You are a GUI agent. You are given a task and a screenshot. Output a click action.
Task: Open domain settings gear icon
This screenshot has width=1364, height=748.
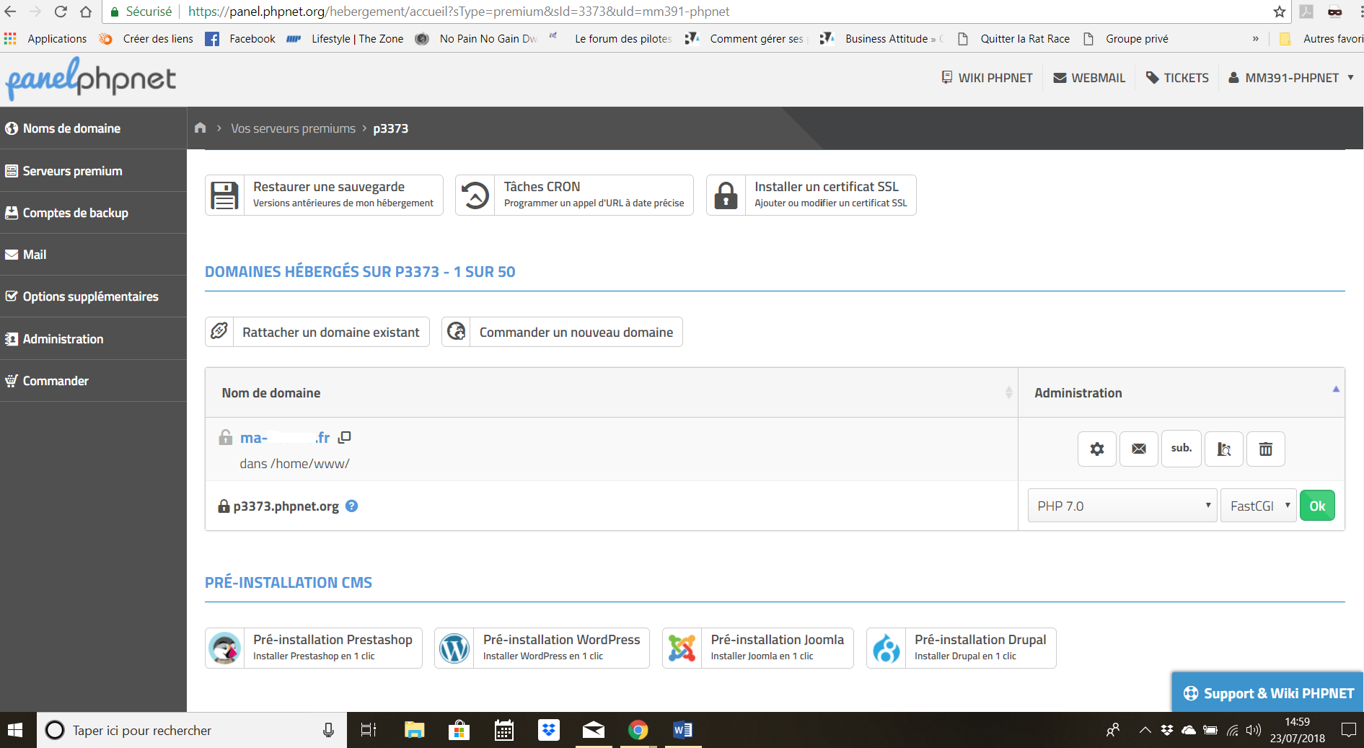[x=1096, y=449]
